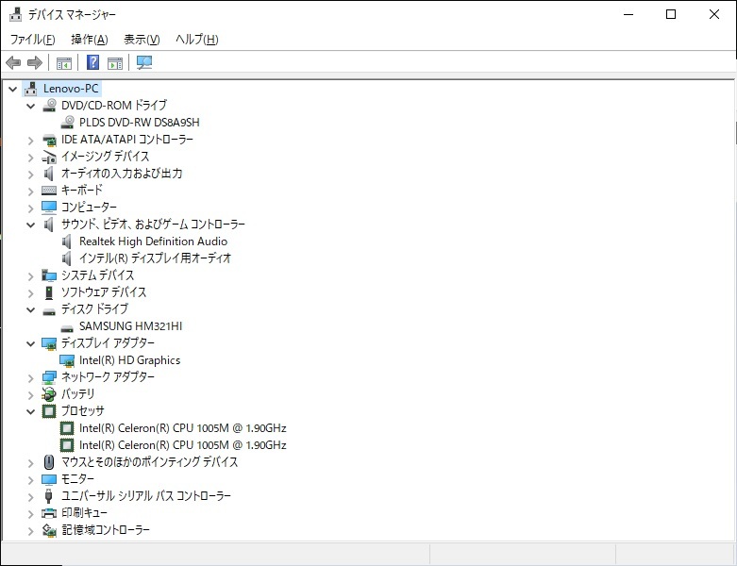737x566 pixels.
Task: Select the マウスとそのほかのポインティング デバイス label
Action: pos(150,461)
